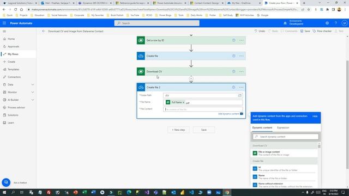Screen dimensions: 349x196
Task: Expand the Create file step
Action: click(191, 56)
